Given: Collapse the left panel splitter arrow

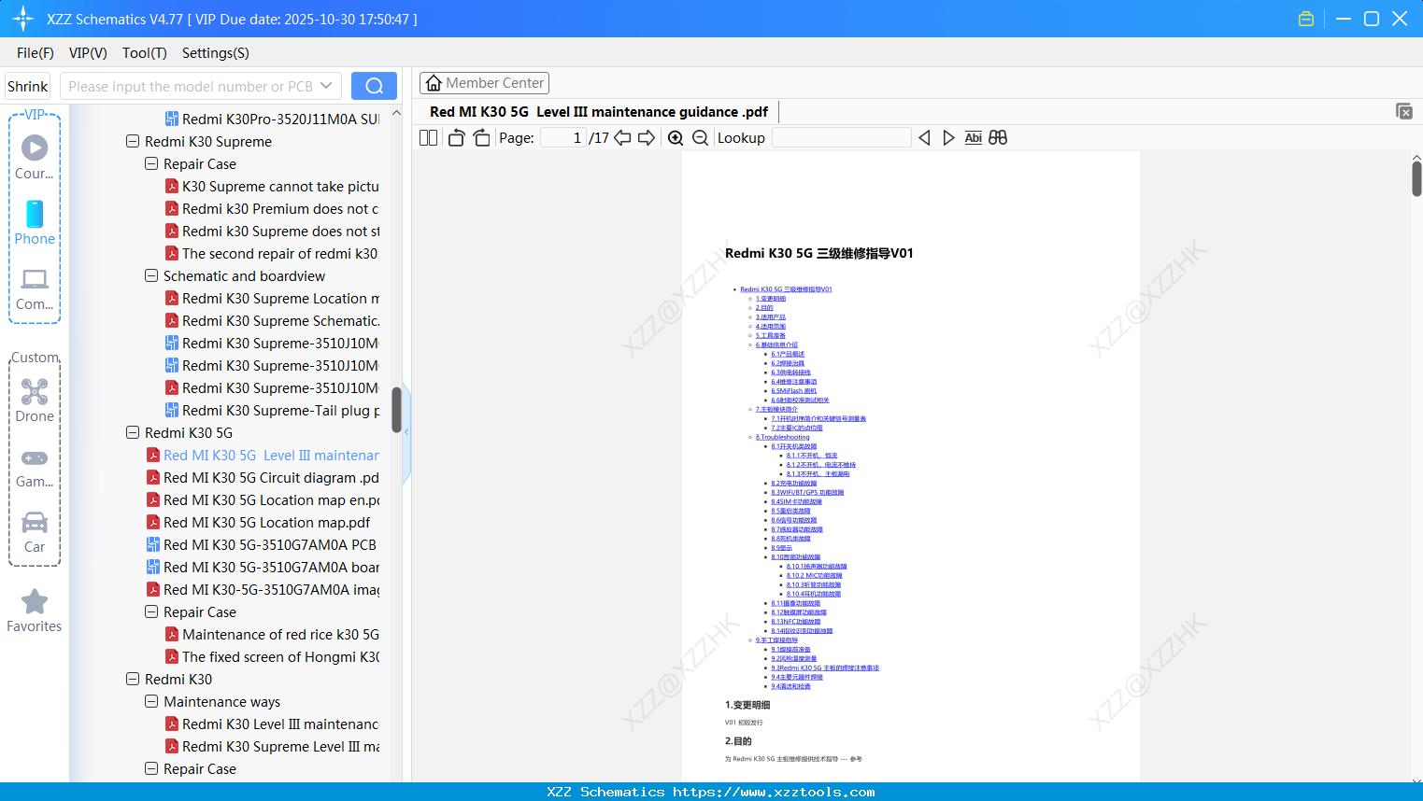Looking at the screenshot, I should pos(406,432).
